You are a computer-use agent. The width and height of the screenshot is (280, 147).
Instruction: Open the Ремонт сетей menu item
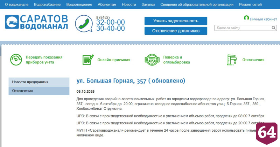pos(250,5)
